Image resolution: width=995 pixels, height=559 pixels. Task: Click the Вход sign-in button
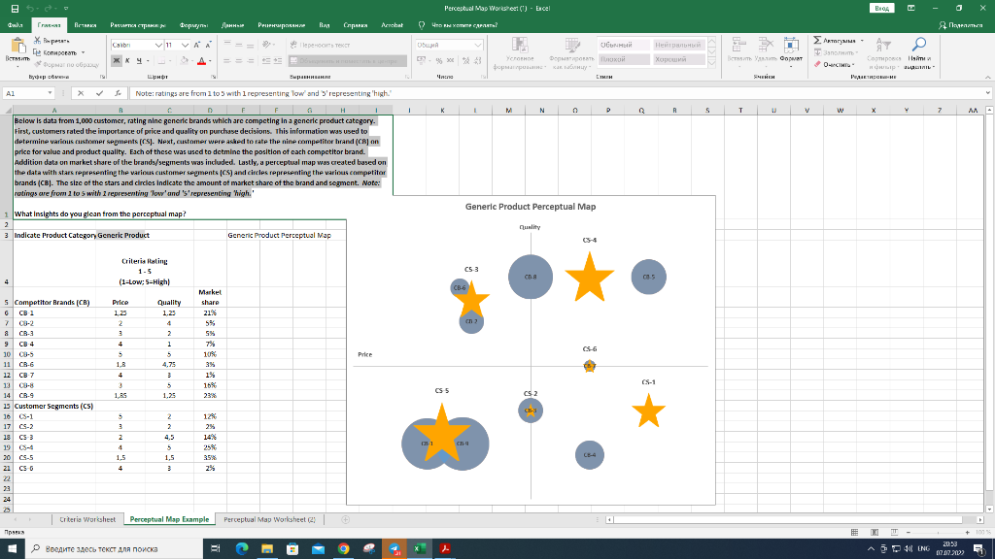click(x=881, y=8)
